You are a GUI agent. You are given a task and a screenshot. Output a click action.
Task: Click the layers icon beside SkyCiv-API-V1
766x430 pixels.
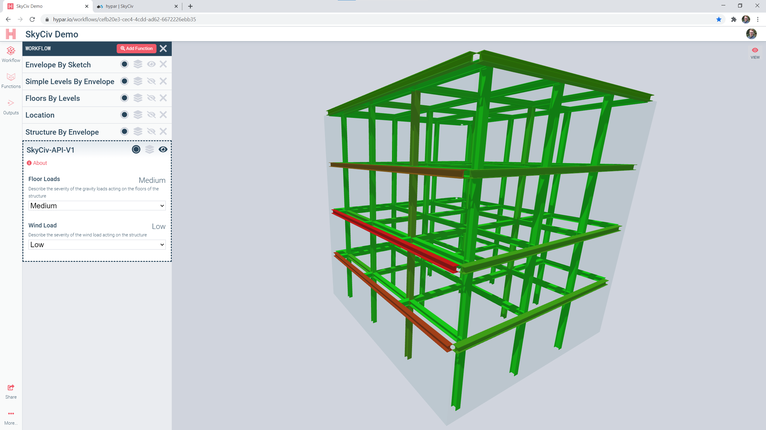click(149, 150)
